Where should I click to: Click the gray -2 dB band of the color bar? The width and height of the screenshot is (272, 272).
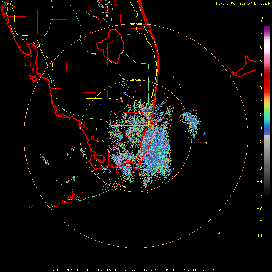click(x=267, y=155)
